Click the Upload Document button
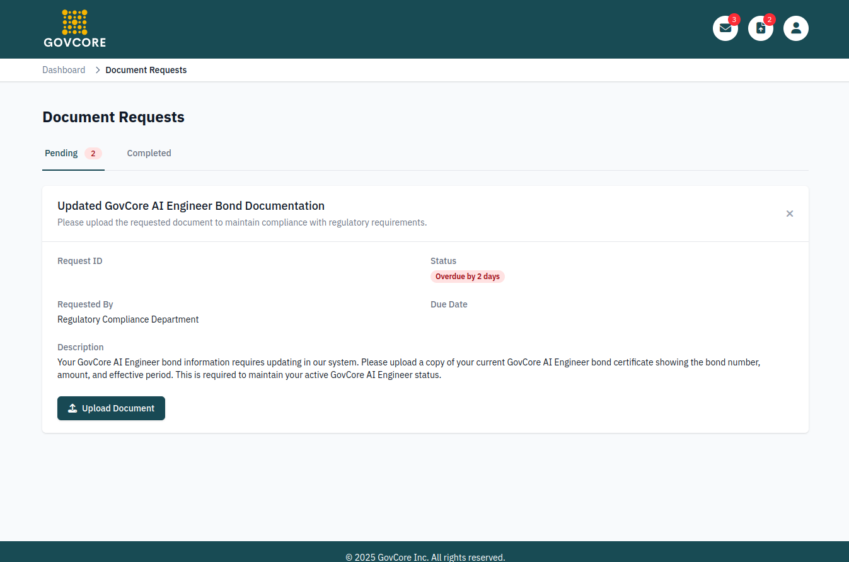This screenshot has height=562, width=849. click(111, 408)
